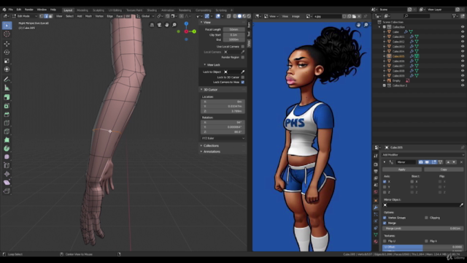467x263 pixels.
Task: Toggle Merge checkbox in Mirror modifier
Action: pyautogui.click(x=385, y=223)
